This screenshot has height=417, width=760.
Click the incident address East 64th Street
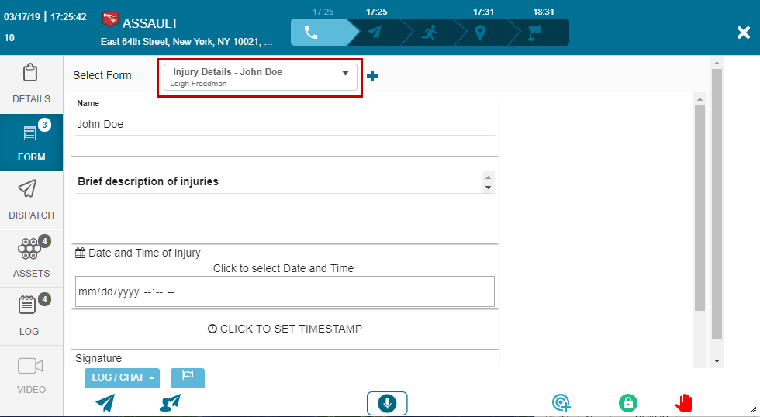point(187,42)
